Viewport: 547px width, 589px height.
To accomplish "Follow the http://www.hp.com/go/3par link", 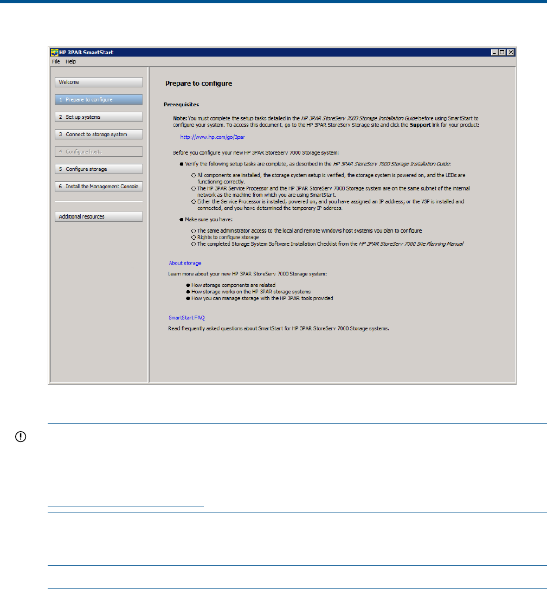I will [x=213, y=137].
